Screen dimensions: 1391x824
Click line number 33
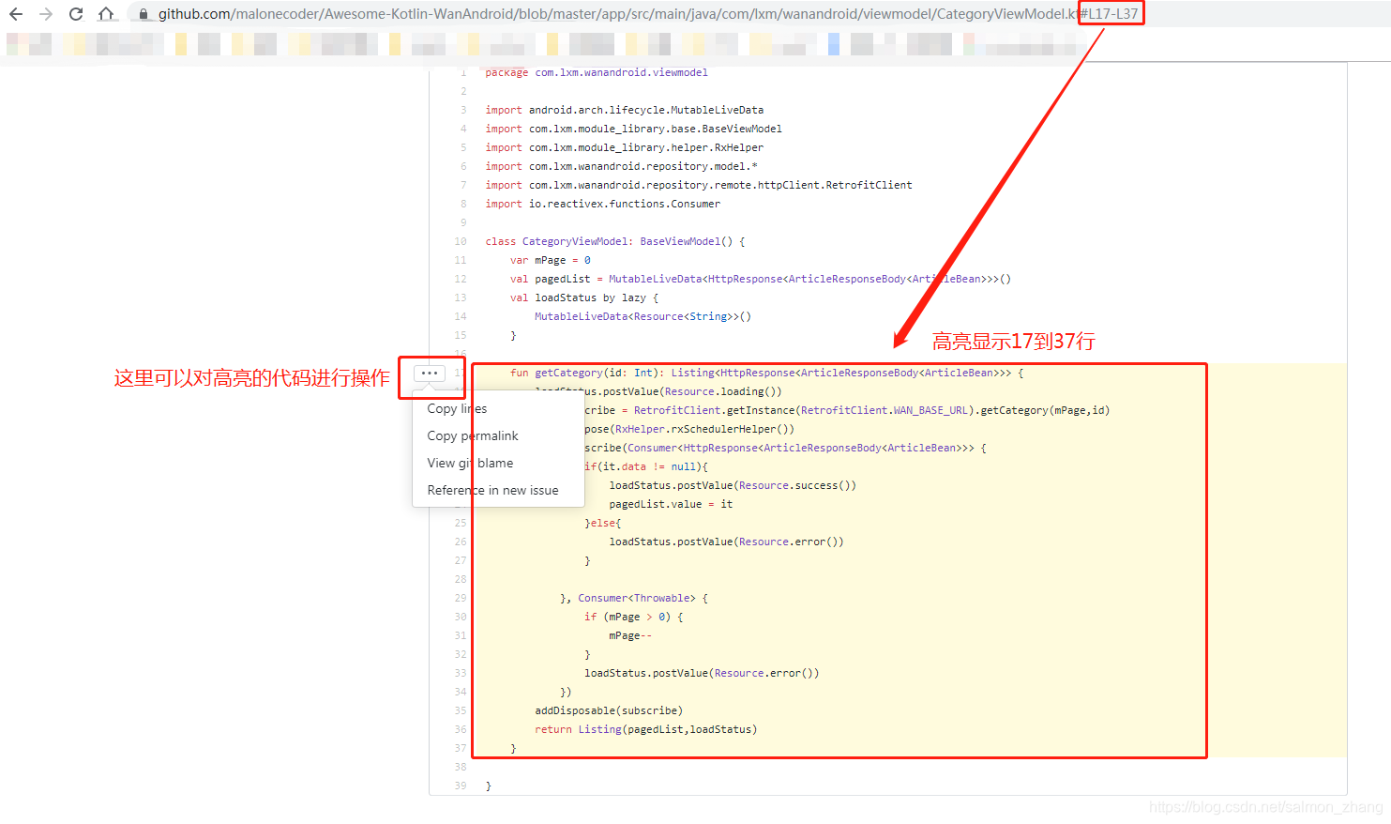pyautogui.click(x=461, y=673)
